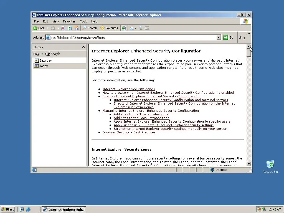Open the Favorites menu
The height and width of the screenshot is (213, 284).
[x=69, y=21]
